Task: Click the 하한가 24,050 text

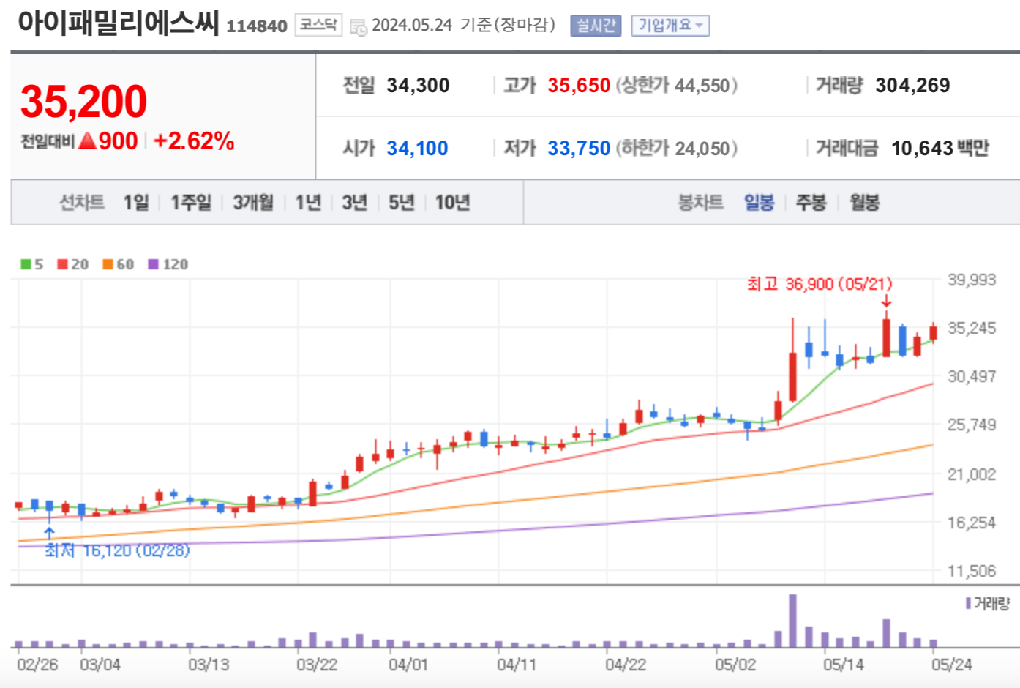Action: click(677, 149)
